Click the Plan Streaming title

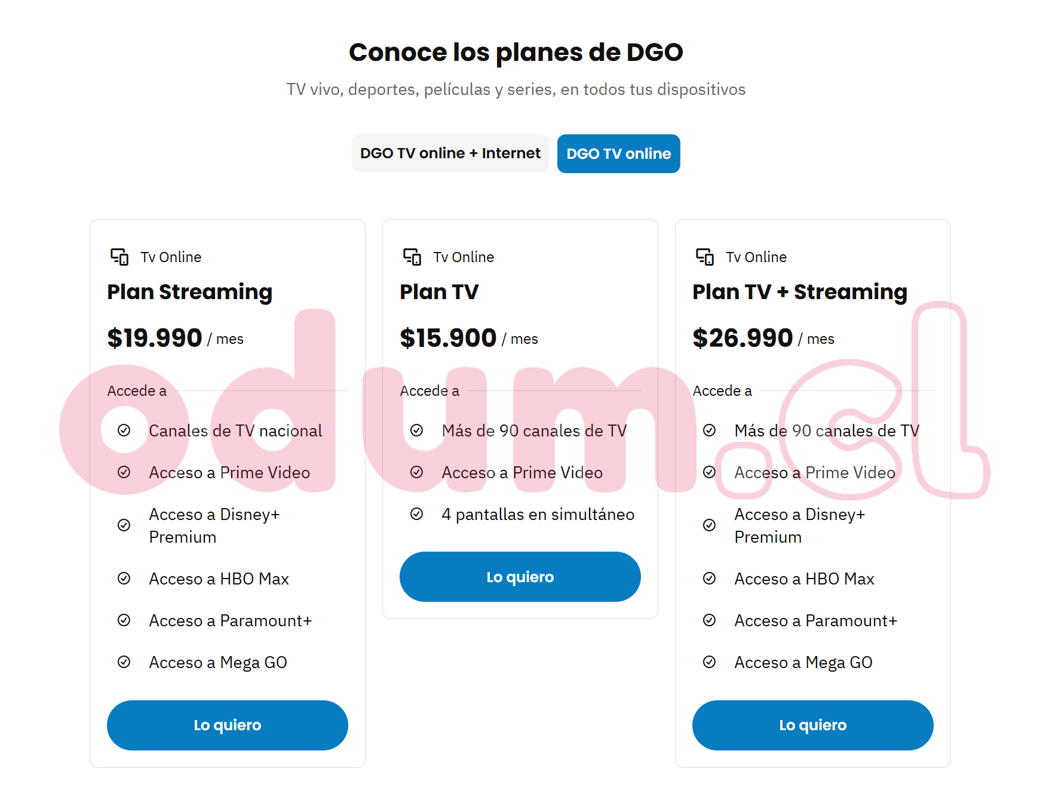[x=189, y=292]
